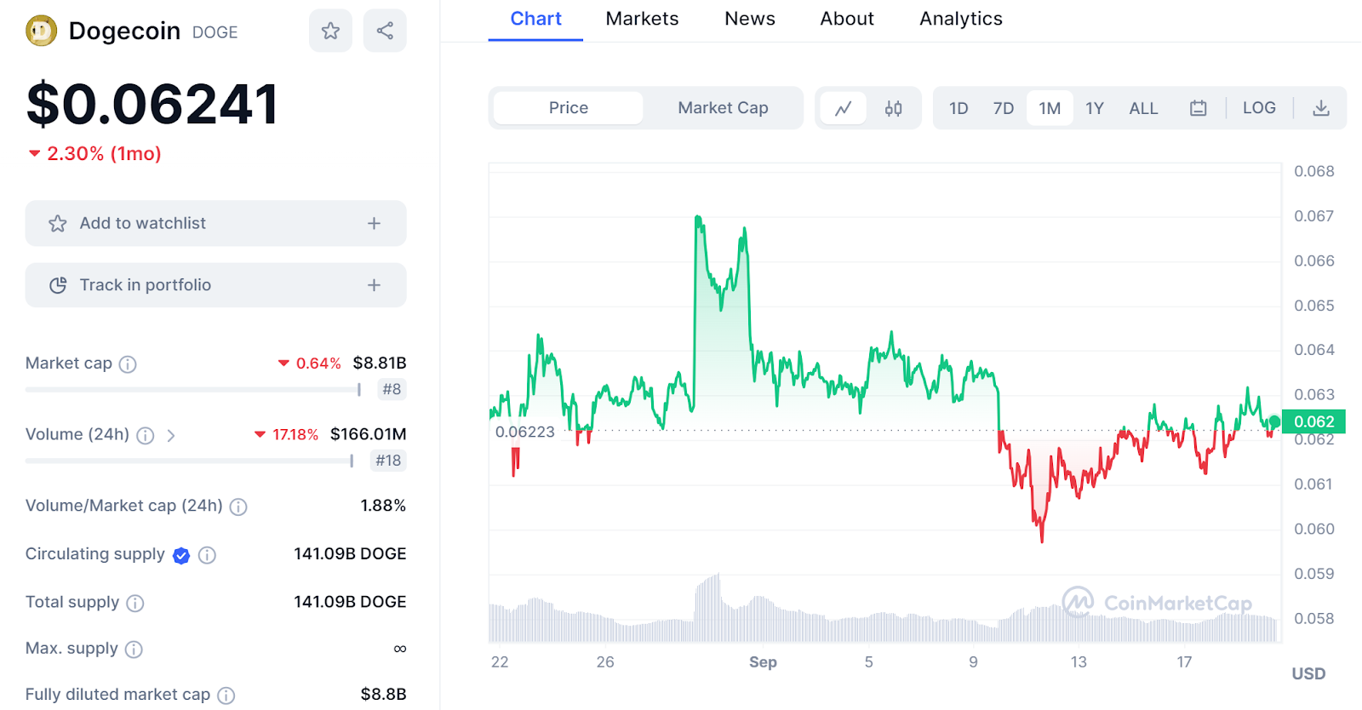Click the $166.01M volume value

[x=368, y=434]
